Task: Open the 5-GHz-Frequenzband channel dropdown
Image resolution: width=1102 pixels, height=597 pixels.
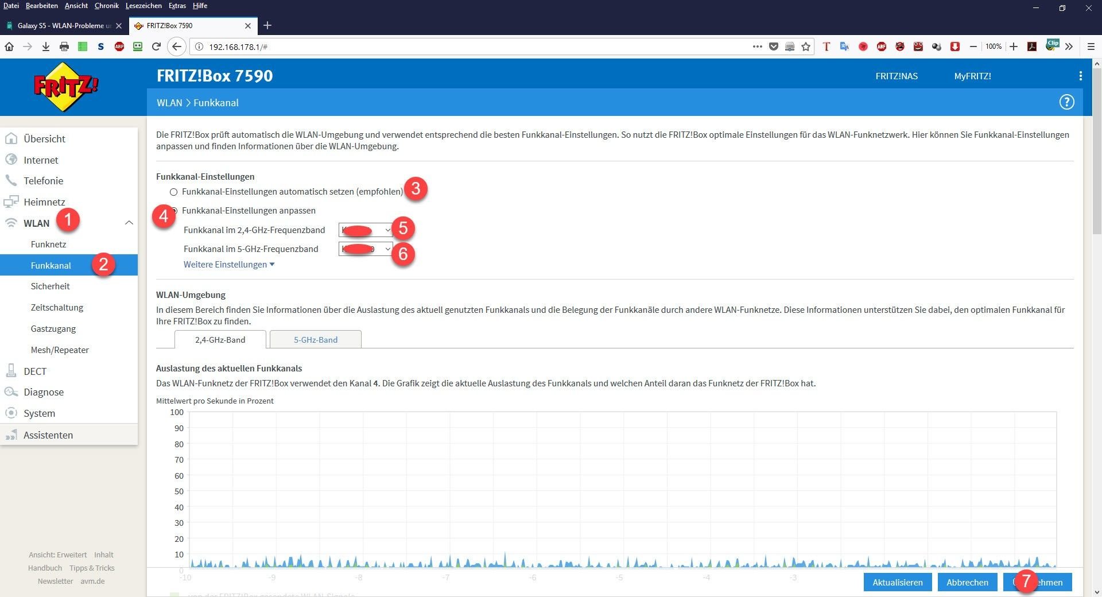Action: click(x=366, y=249)
